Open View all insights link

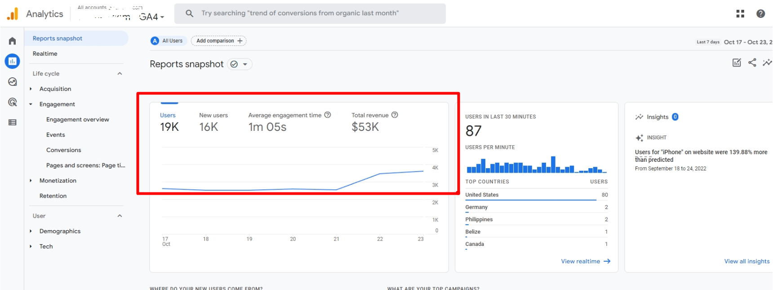(x=746, y=261)
